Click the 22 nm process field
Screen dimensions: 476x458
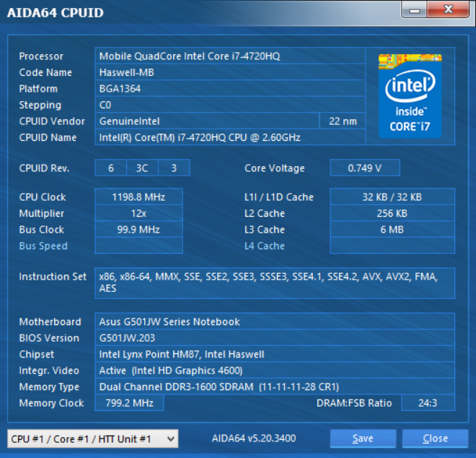point(342,121)
